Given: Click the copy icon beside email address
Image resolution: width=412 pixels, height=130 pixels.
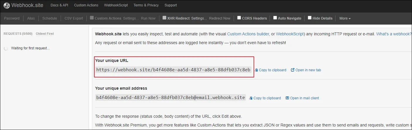Looking at the screenshot, I should [251, 98].
